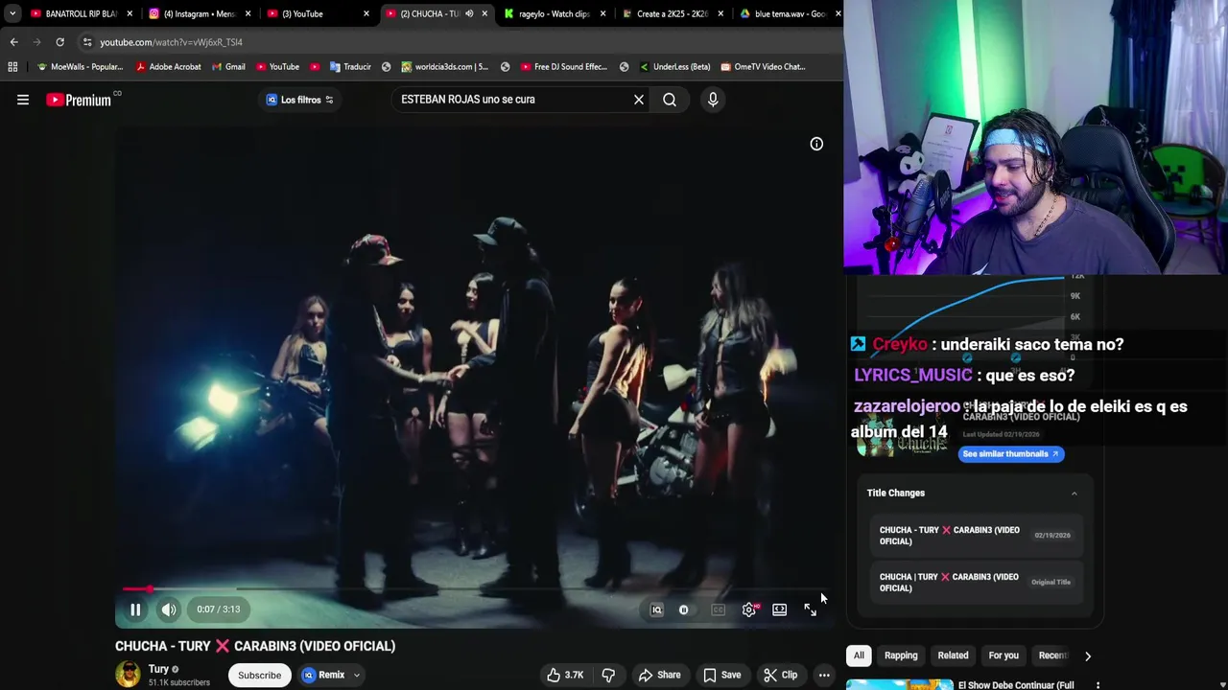Open Adobe Acrobat bookmark
Screen dimensions: 1228x690
168,67
